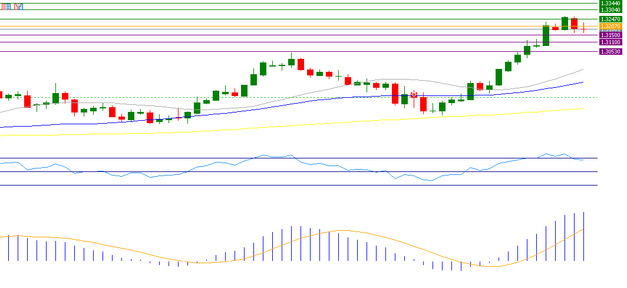Click the gray current price label
The width and height of the screenshot is (627, 288).
[x=609, y=30]
